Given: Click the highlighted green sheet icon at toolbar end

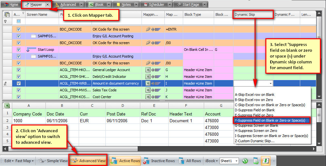Looking at the screenshot, I should point(265,161).
